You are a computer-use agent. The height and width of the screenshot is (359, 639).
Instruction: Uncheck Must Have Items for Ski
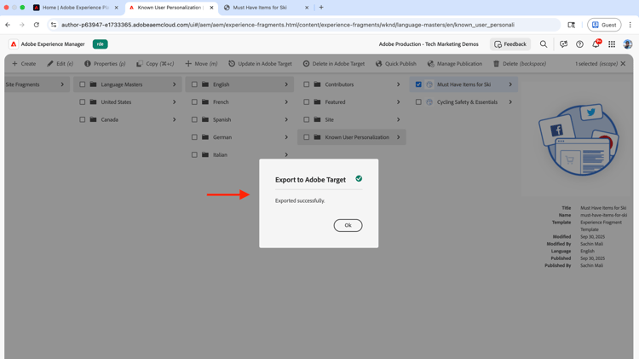click(x=418, y=84)
